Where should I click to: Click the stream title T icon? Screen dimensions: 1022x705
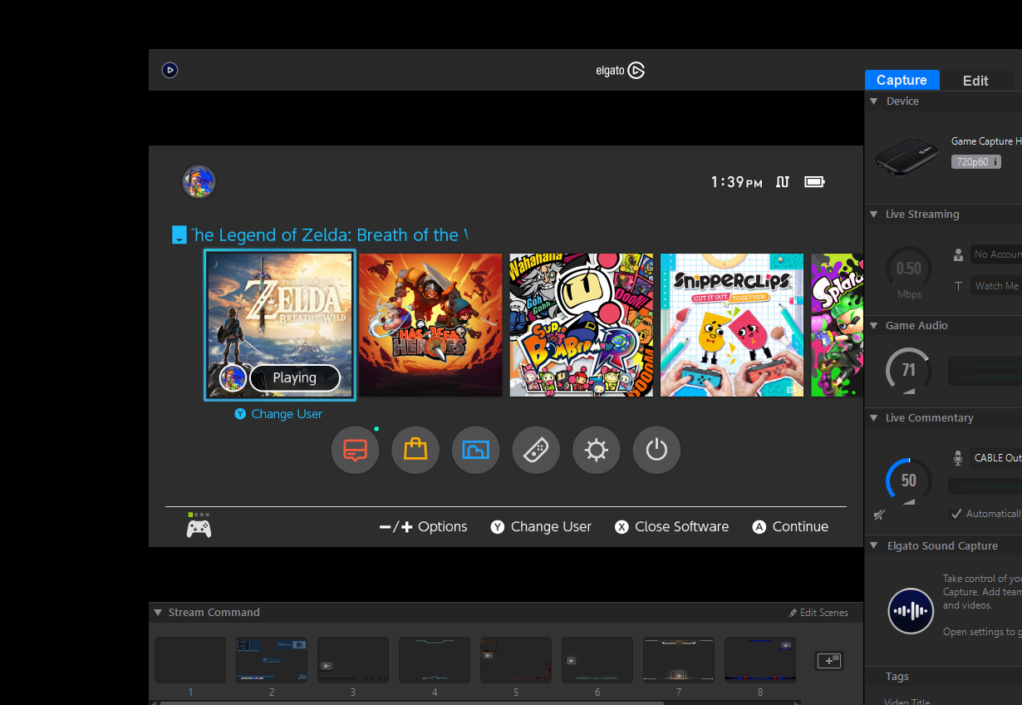[x=958, y=286]
